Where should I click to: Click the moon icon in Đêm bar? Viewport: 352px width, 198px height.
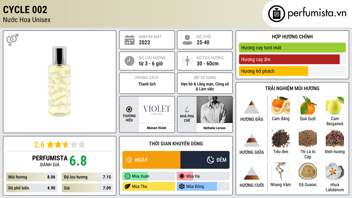(x=210, y=160)
